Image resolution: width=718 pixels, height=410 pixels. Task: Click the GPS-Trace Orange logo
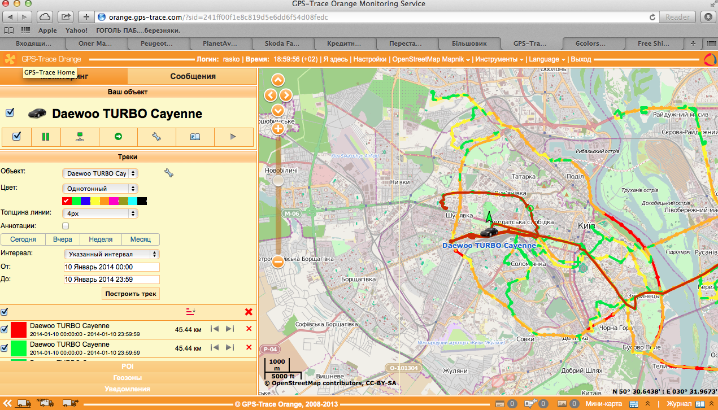click(43, 59)
